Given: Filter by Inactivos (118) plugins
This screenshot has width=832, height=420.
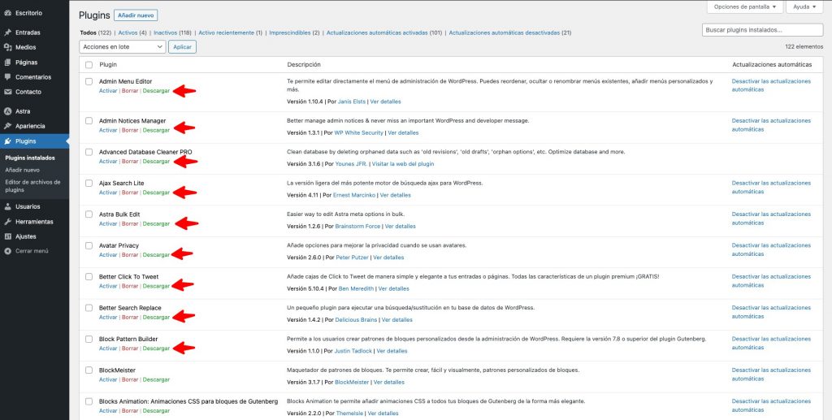Looking at the screenshot, I should (x=172, y=32).
